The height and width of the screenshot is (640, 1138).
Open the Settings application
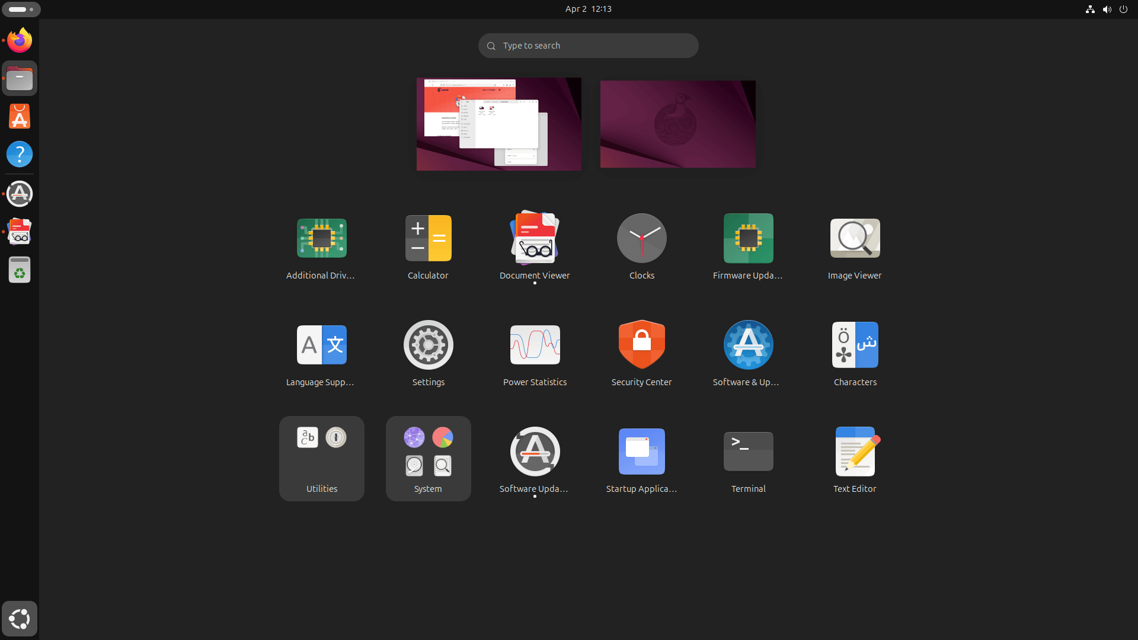tap(428, 344)
